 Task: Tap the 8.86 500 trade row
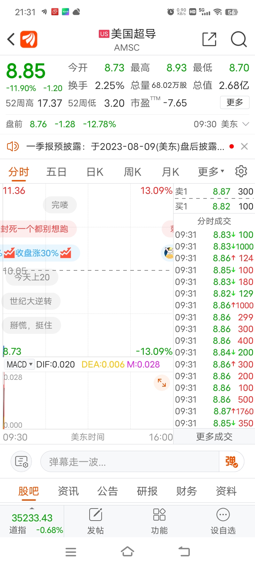214,399
